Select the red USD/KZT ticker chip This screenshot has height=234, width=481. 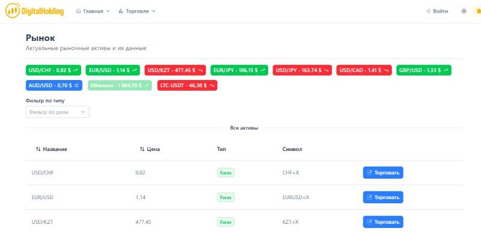pos(175,70)
